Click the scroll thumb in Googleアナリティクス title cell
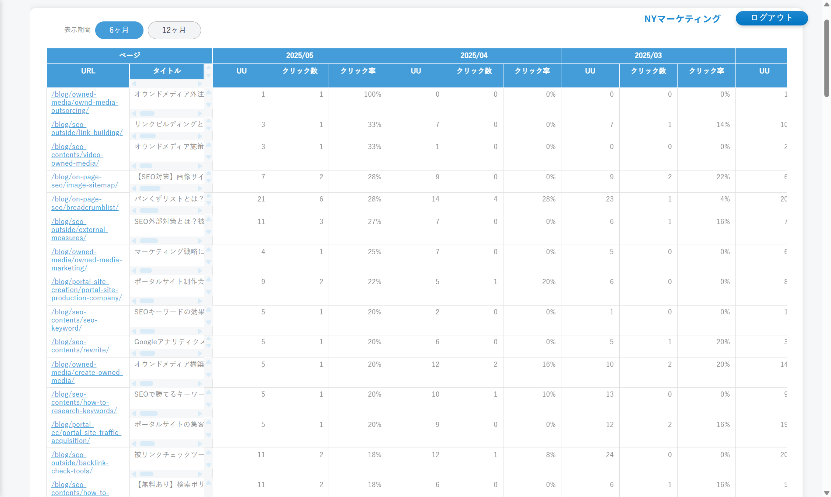The image size is (831, 497). (147, 353)
